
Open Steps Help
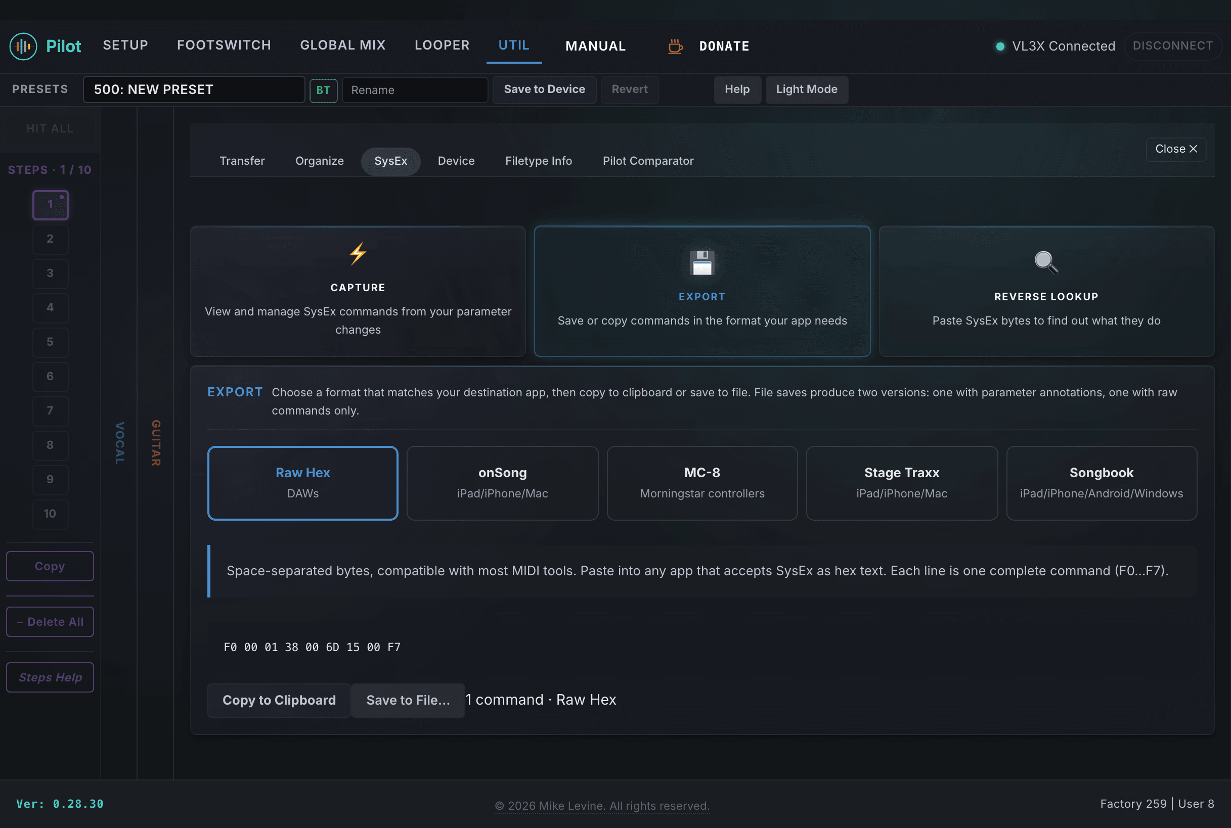(x=50, y=677)
